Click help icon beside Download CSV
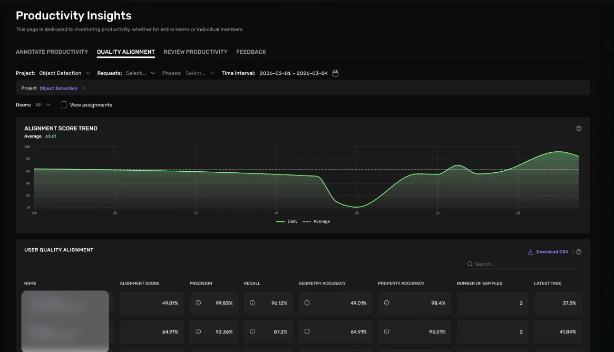 [x=578, y=252]
